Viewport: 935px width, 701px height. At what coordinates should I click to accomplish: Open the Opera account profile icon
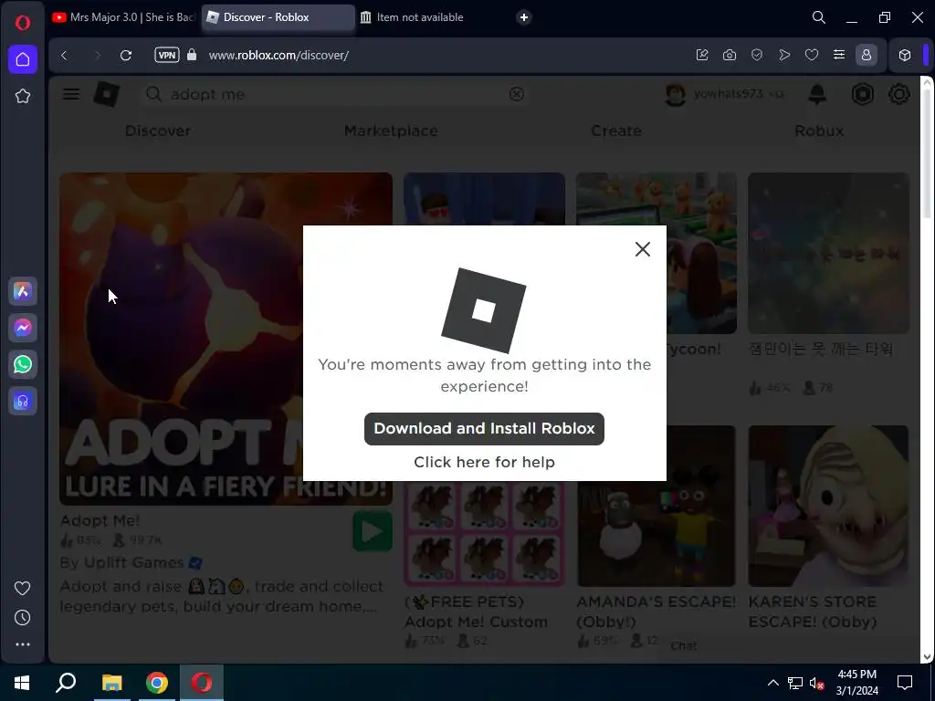click(x=866, y=55)
